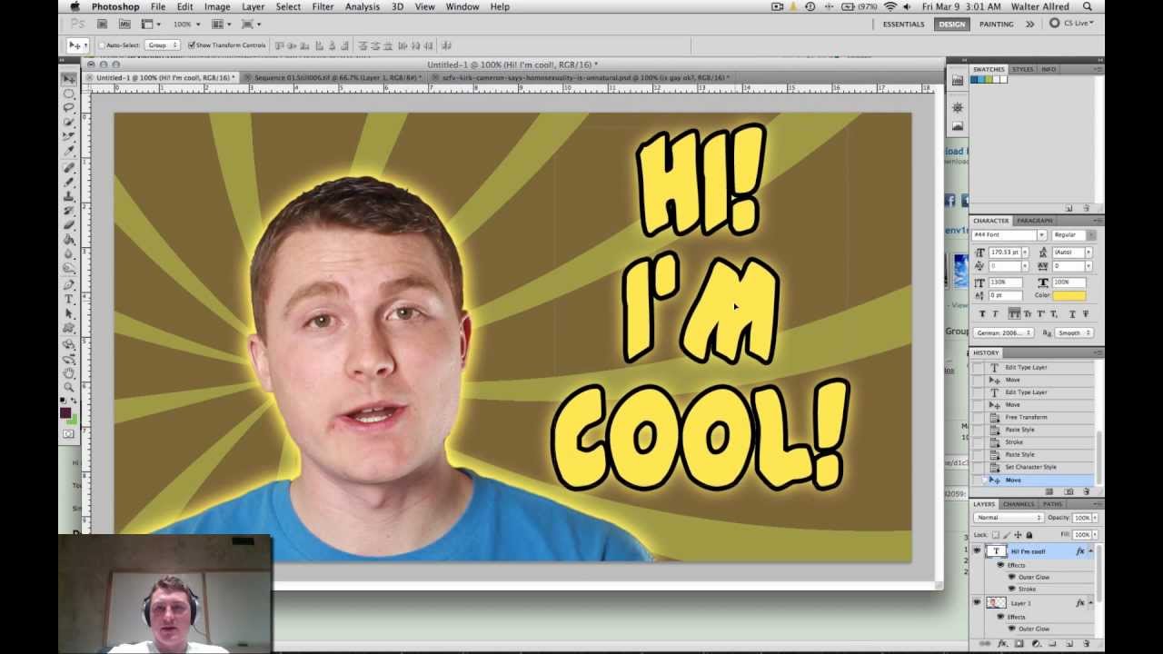Select the Brush tool
This screenshot has width=1163, height=654.
click(69, 182)
